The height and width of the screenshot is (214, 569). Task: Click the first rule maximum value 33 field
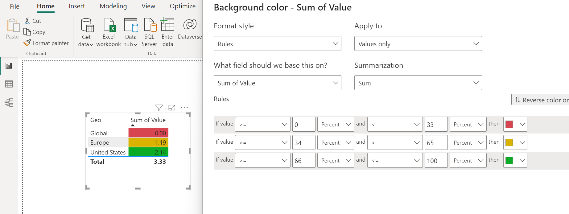pos(436,124)
